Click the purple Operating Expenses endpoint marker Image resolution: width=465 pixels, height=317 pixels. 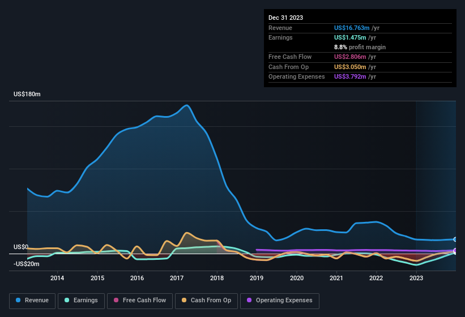click(455, 250)
